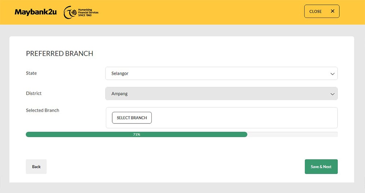Click the State field label
Viewport: 365px width, 193px height.
(x=31, y=73)
